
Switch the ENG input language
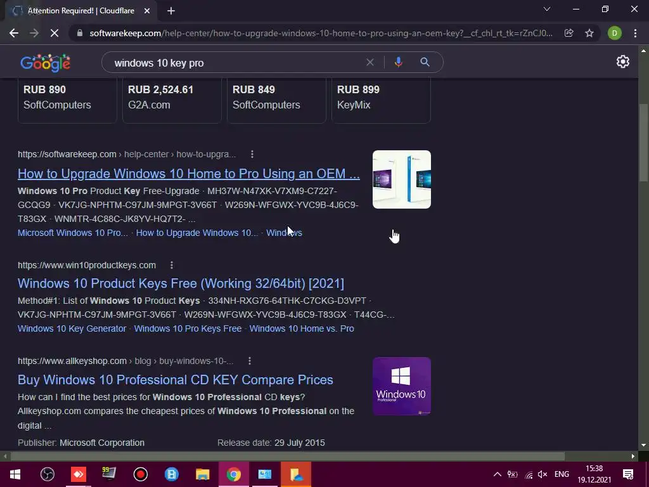click(x=562, y=474)
